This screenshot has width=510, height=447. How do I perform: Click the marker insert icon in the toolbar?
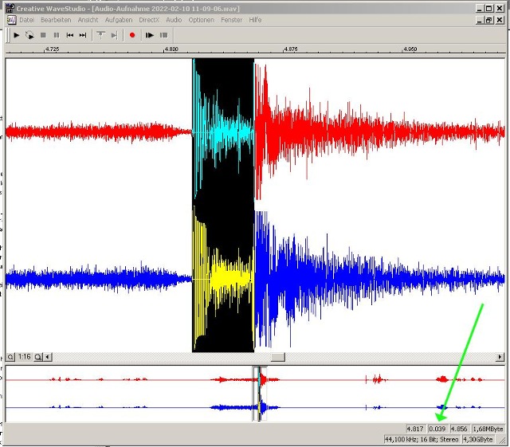tap(101, 35)
